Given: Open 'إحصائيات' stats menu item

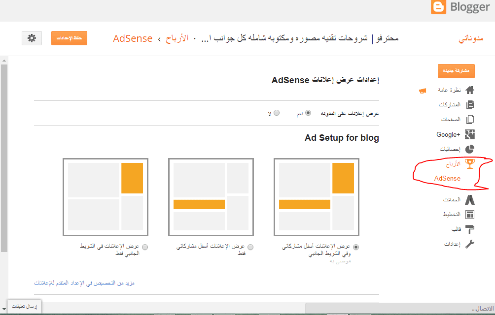Looking at the screenshot, I should (450, 149).
